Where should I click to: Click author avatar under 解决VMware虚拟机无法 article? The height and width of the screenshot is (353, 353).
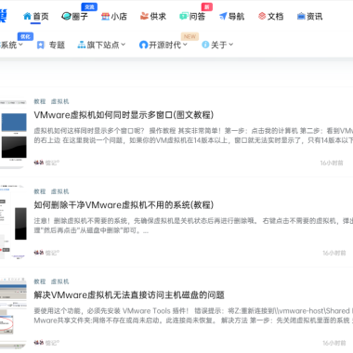[39, 343]
